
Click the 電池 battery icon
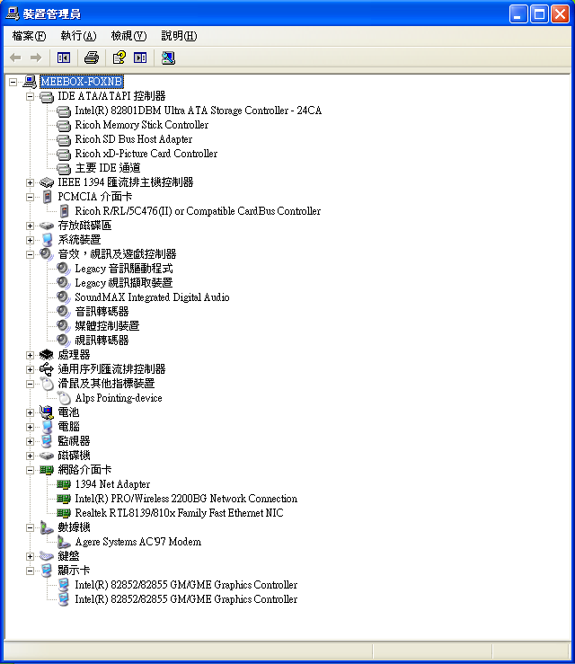[47, 412]
